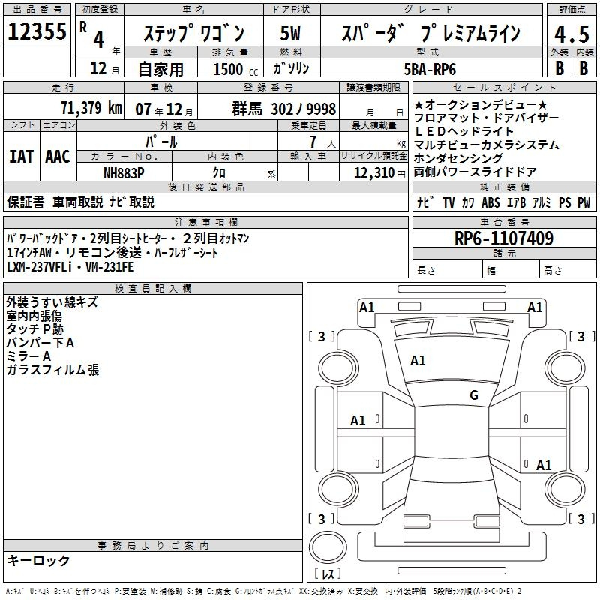Viewport: 600px width, 600px height.
Task: Click registration number 群馬 302ノ9998
Action: (x=284, y=109)
